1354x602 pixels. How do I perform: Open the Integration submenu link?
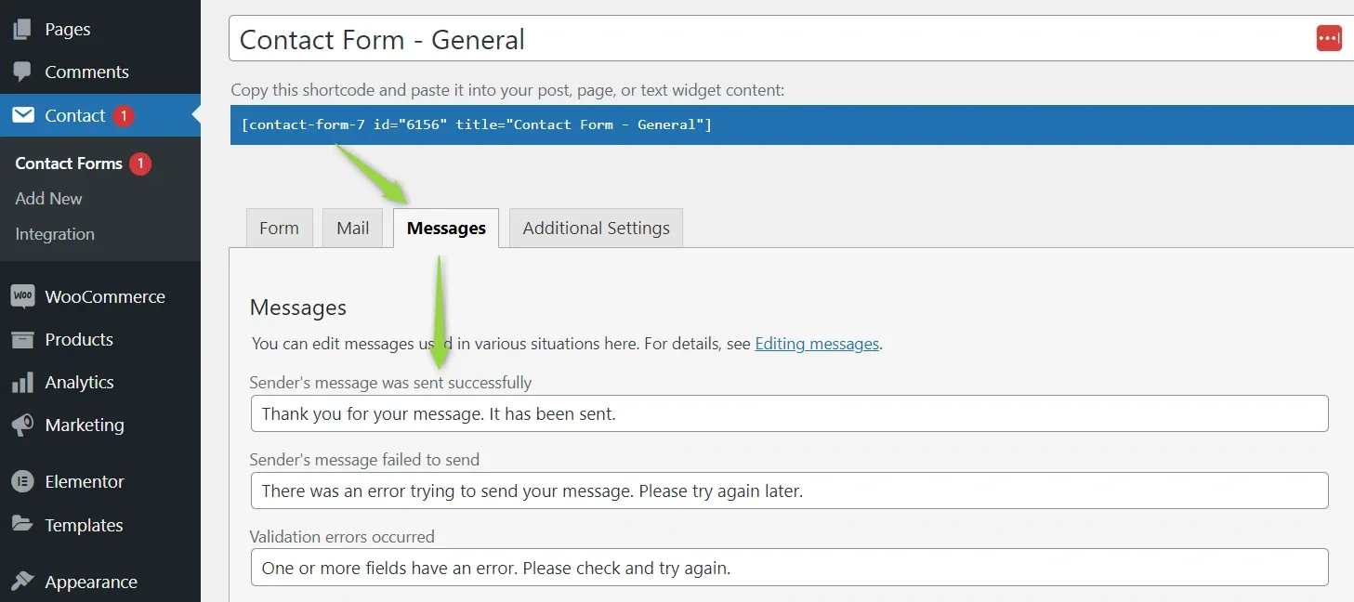[55, 234]
